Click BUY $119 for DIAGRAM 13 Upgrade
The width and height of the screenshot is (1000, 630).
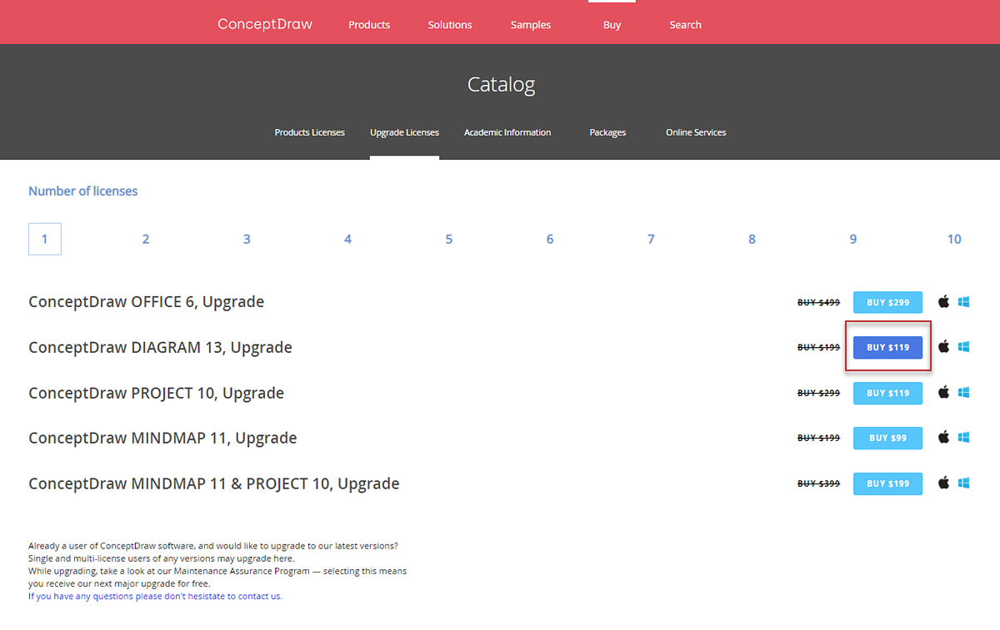tap(887, 347)
